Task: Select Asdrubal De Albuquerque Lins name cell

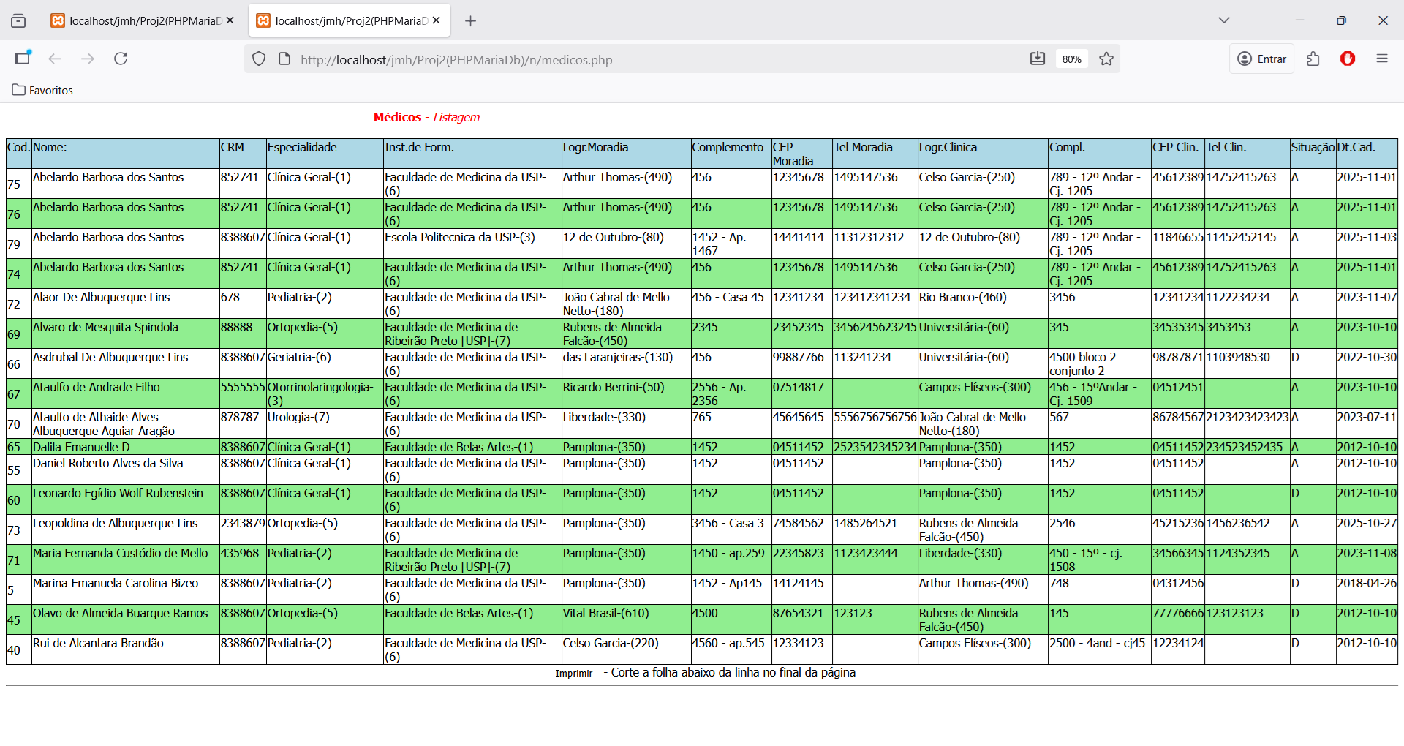Action: coord(126,363)
